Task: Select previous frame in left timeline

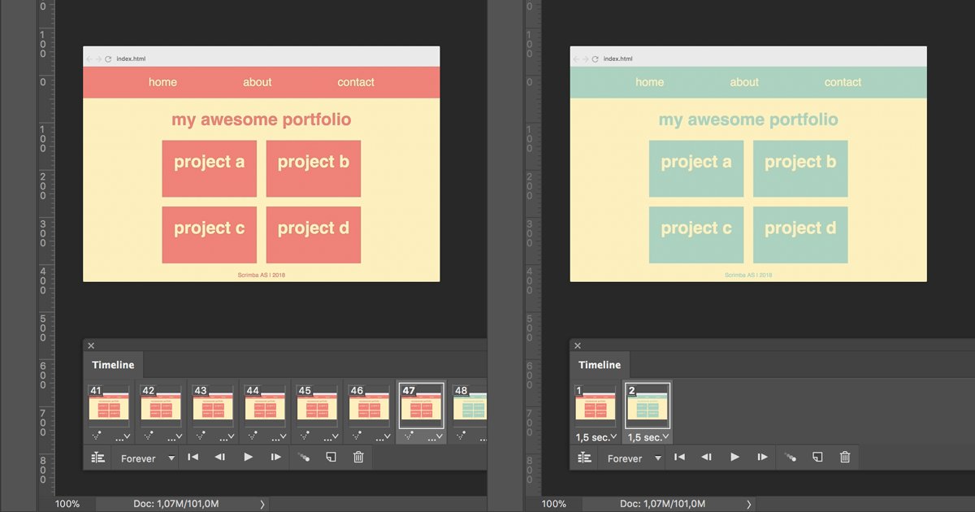Action: (x=219, y=458)
